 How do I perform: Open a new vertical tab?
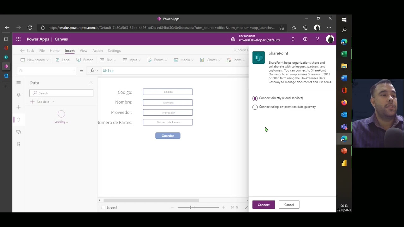coord(6,86)
